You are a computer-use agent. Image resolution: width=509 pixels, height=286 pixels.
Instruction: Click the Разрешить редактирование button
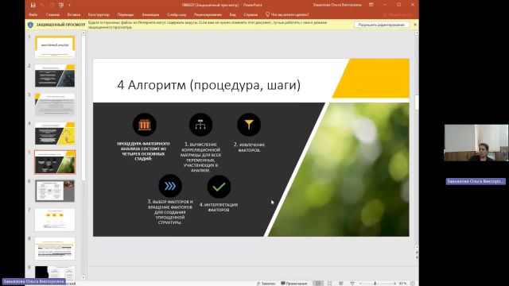(381, 25)
